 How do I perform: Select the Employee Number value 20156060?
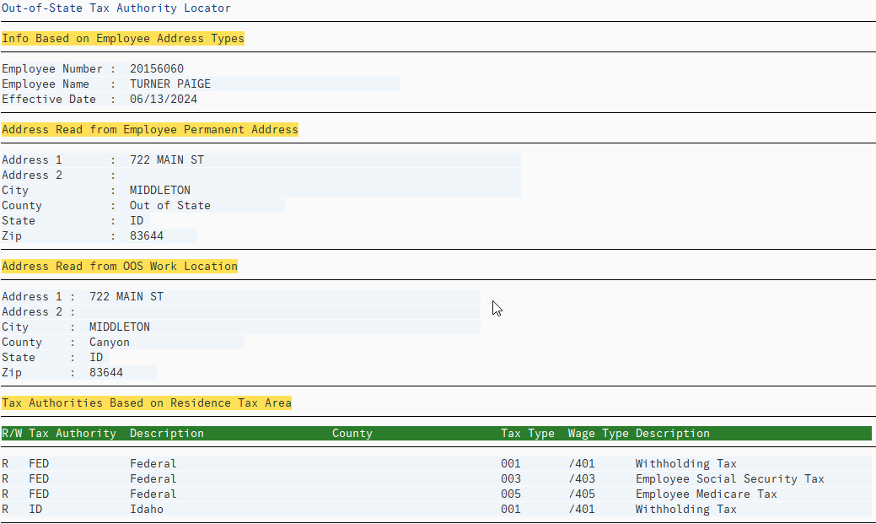pyautogui.click(x=156, y=68)
